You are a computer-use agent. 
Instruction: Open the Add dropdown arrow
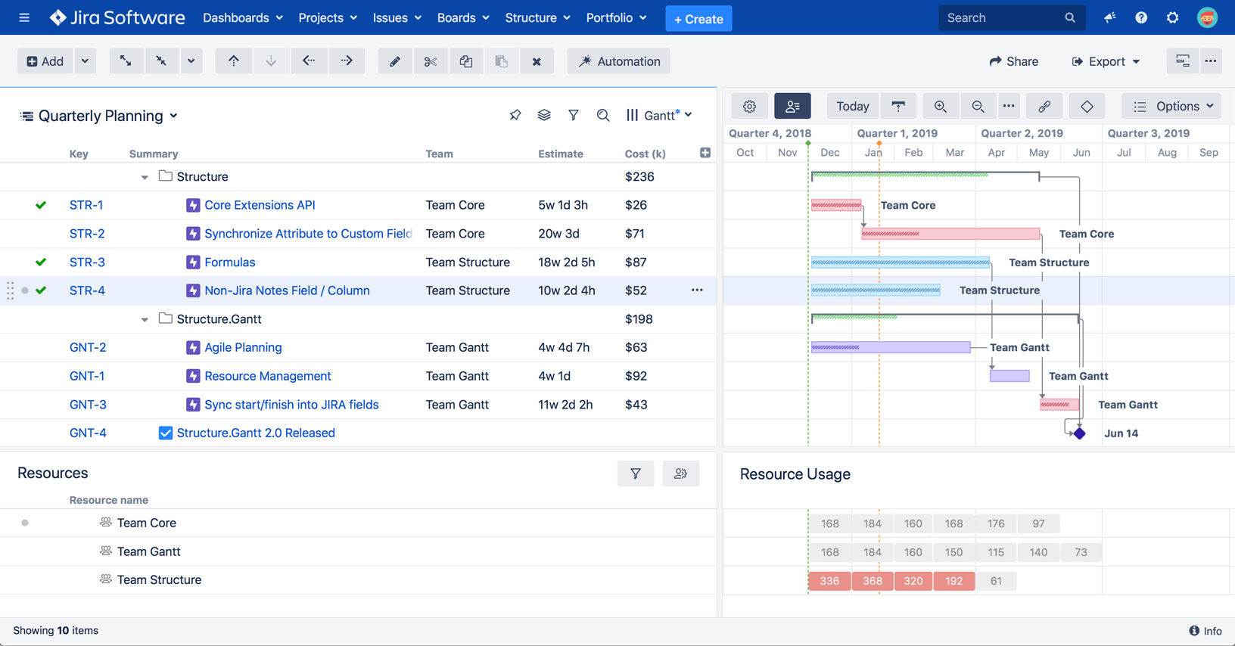(x=85, y=61)
